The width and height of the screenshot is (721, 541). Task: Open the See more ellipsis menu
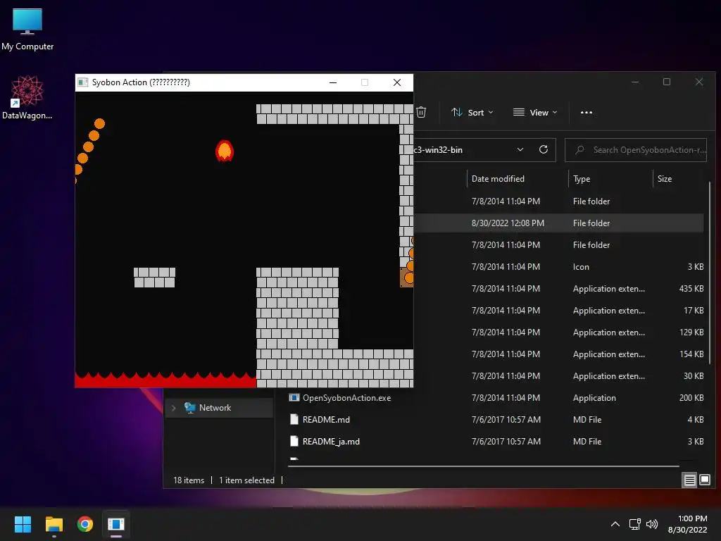point(587,112)
